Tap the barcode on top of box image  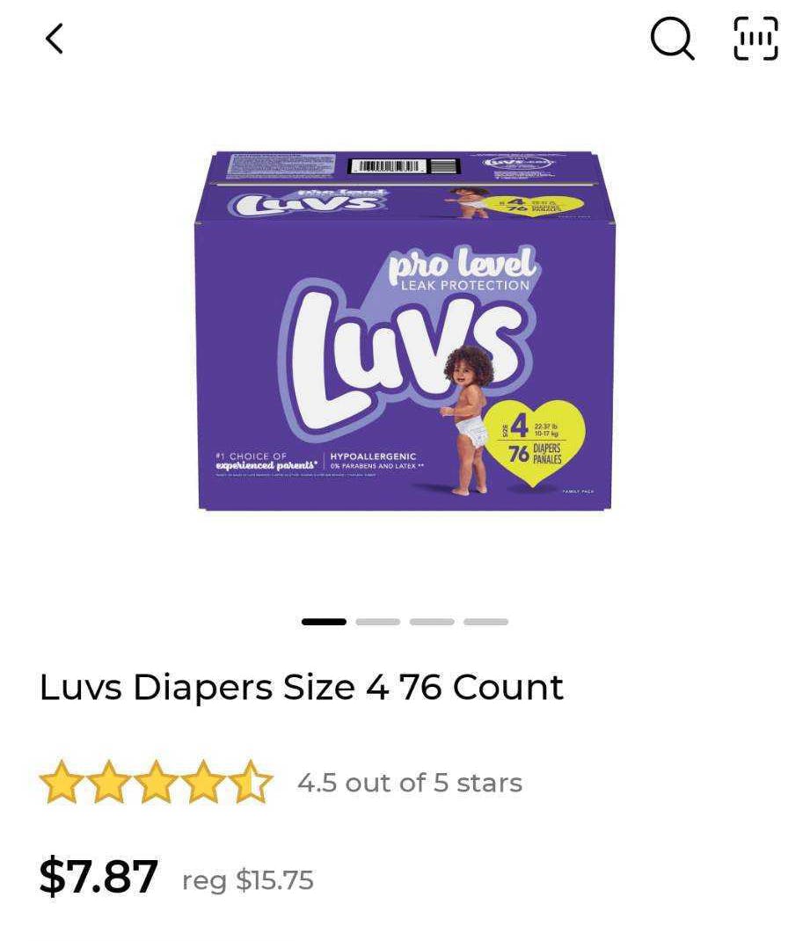coord(405,166)
